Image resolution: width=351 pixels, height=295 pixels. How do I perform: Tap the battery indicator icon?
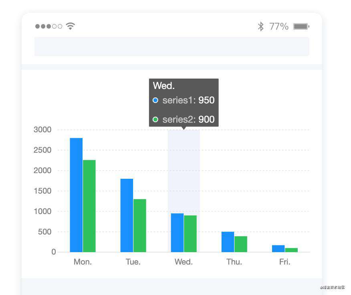coord(301,26)
